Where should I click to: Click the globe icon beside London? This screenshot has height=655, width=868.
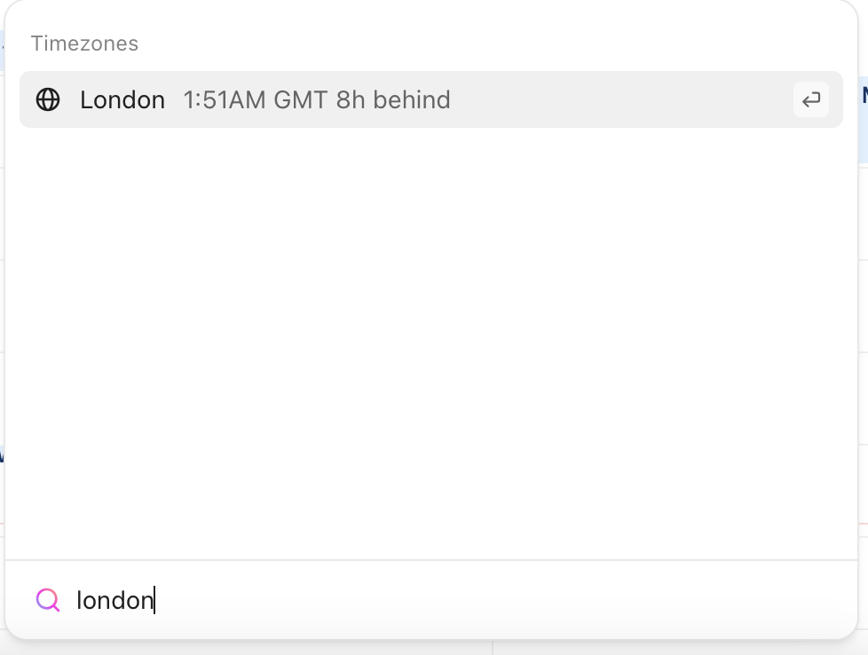(x=48, y=99)
